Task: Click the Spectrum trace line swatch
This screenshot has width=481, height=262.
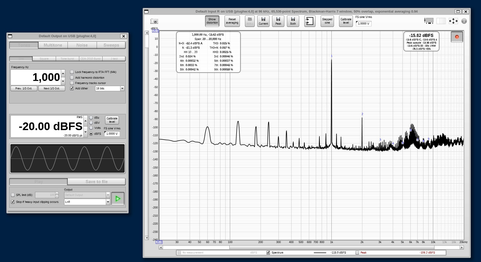Action: 320,253
